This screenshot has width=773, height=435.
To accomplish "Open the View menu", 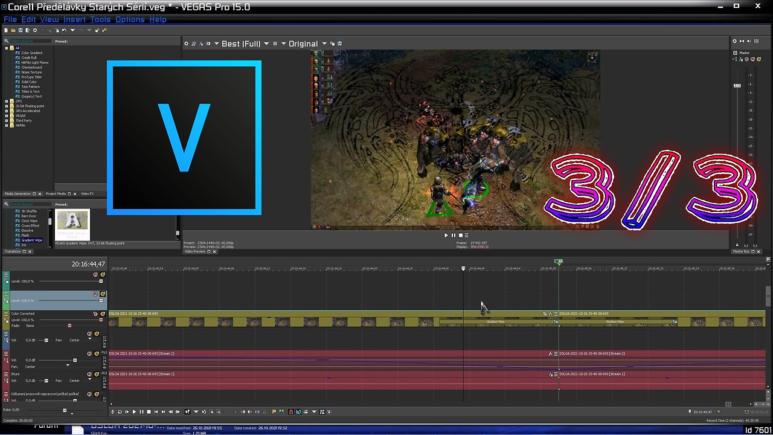I will (x=50, y=19).
